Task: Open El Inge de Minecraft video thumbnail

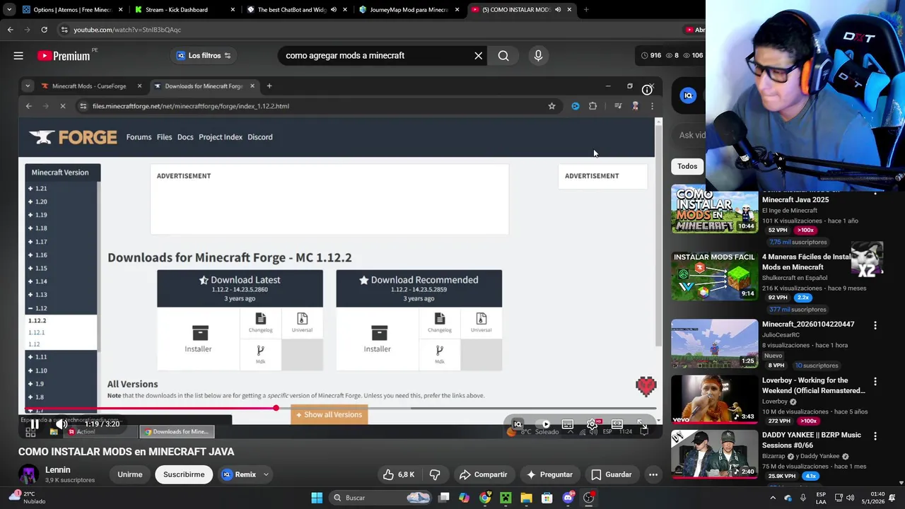Action: [715, 210]
